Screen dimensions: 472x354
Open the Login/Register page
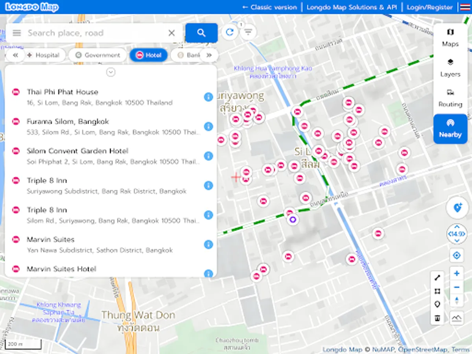coord(430,7)
